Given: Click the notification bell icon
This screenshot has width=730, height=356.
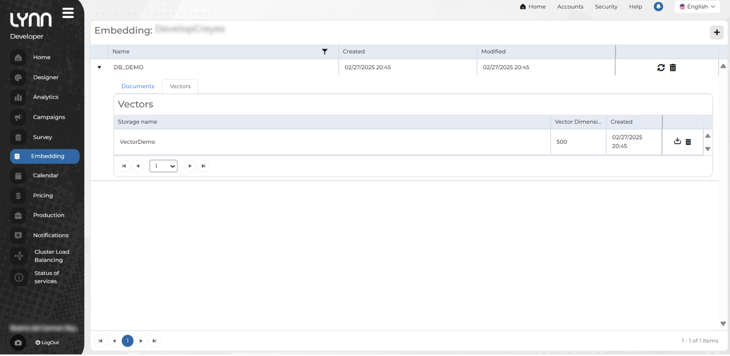Looking at the screenshot, I should (658, 7).
